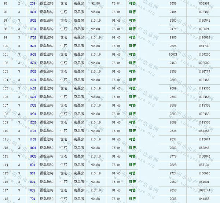The width and height of the screenshot is (220, 203).
Task: Open unit 1501 details
Action: (33, 63)
